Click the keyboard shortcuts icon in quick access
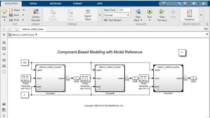The height and width of the screenshot is (118, 210). 185,3
